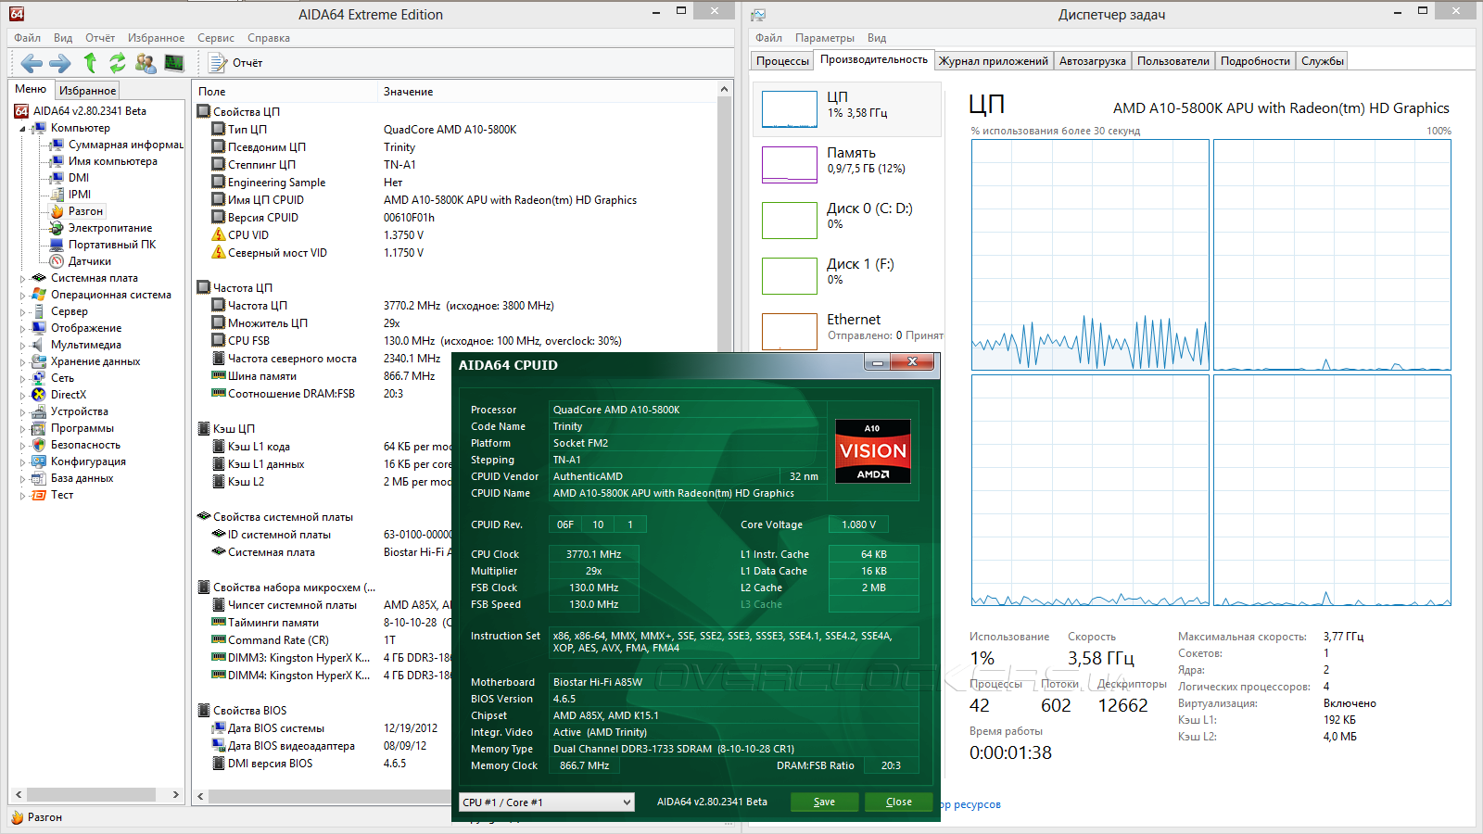Viewport: 1483px width, 834px height.
Task: Click the blue Back arrow in AIDA64 toolbar
Action: 32,63
